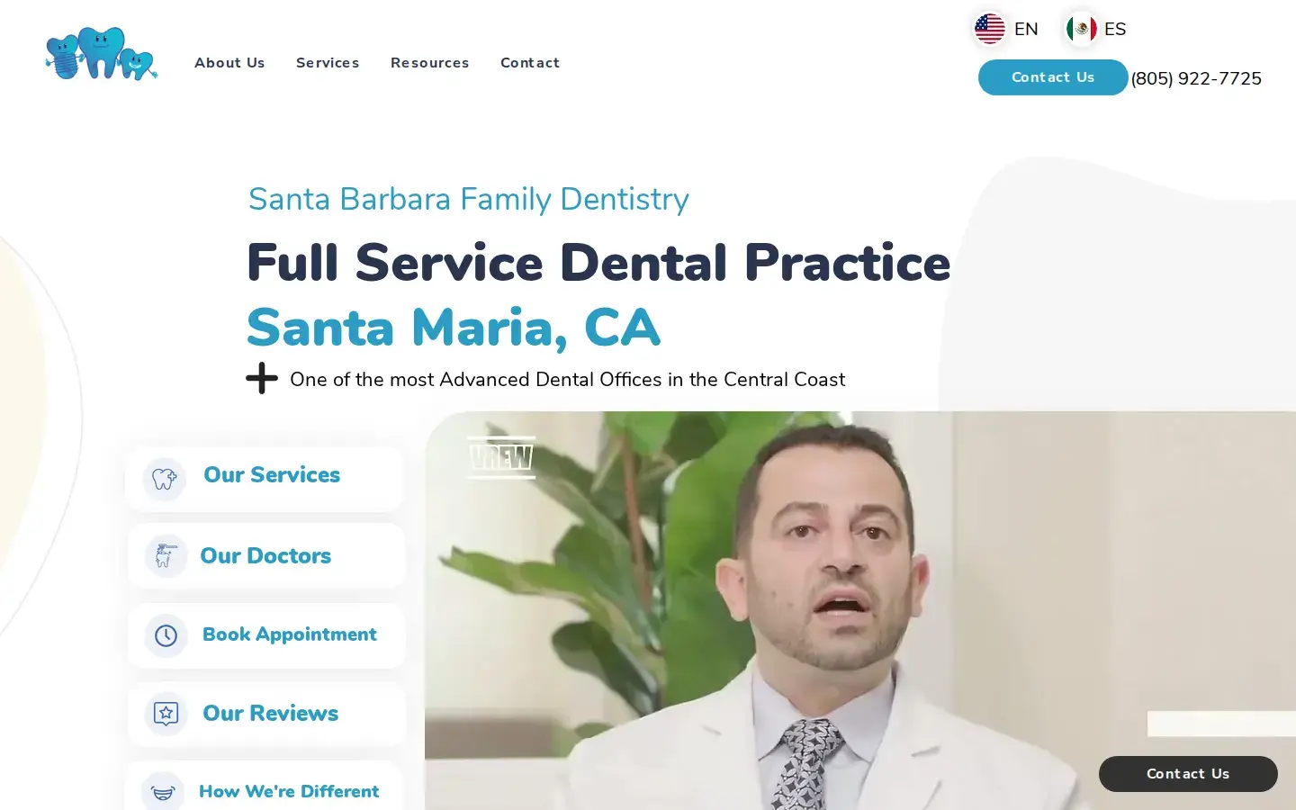Switch language to ES
1296x810 pixels.
(x=1115, y=29)
